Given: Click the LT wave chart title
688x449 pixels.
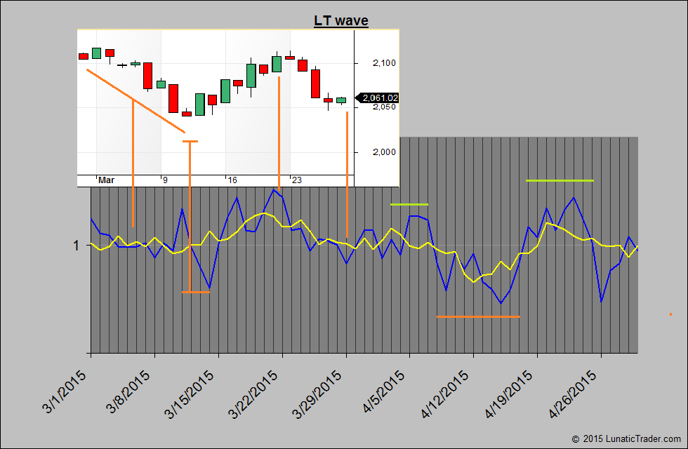Looking at the screenshot, I should tap(340, 20).
